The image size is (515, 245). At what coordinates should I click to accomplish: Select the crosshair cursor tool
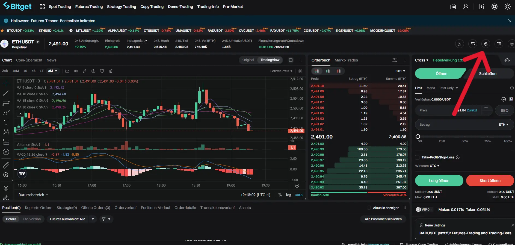[6, 83]
